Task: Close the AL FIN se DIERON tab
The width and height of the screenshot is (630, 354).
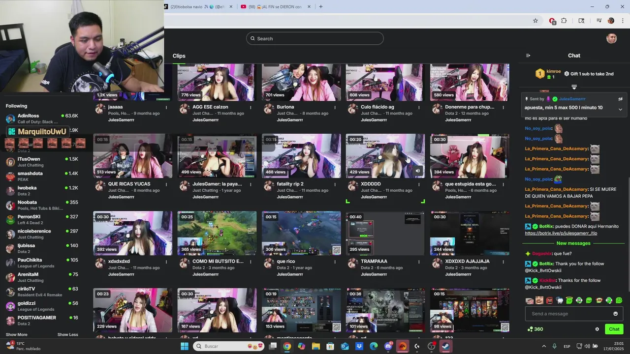Action: pos(309,7)
